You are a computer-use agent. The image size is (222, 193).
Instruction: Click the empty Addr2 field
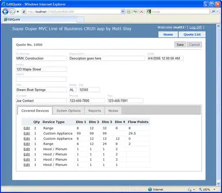42,79
